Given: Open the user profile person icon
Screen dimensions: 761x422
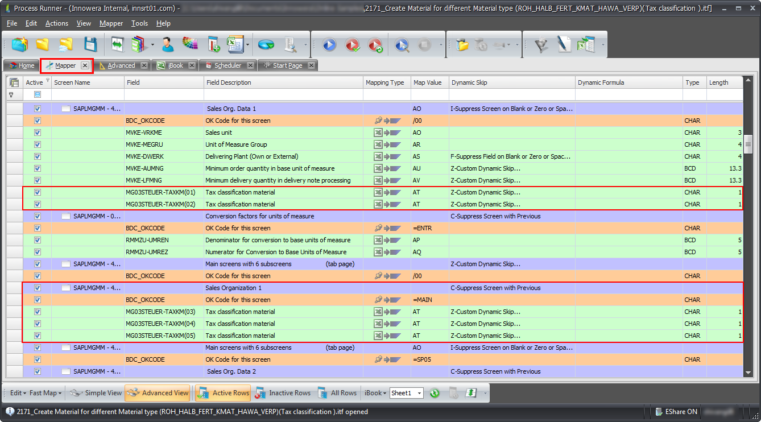Looking at the screenshot, I should 167,45.
